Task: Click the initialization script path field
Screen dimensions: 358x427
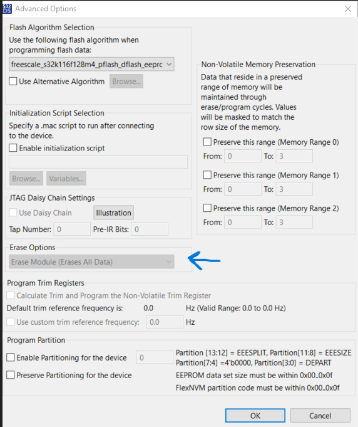Action: pos(98,162)
